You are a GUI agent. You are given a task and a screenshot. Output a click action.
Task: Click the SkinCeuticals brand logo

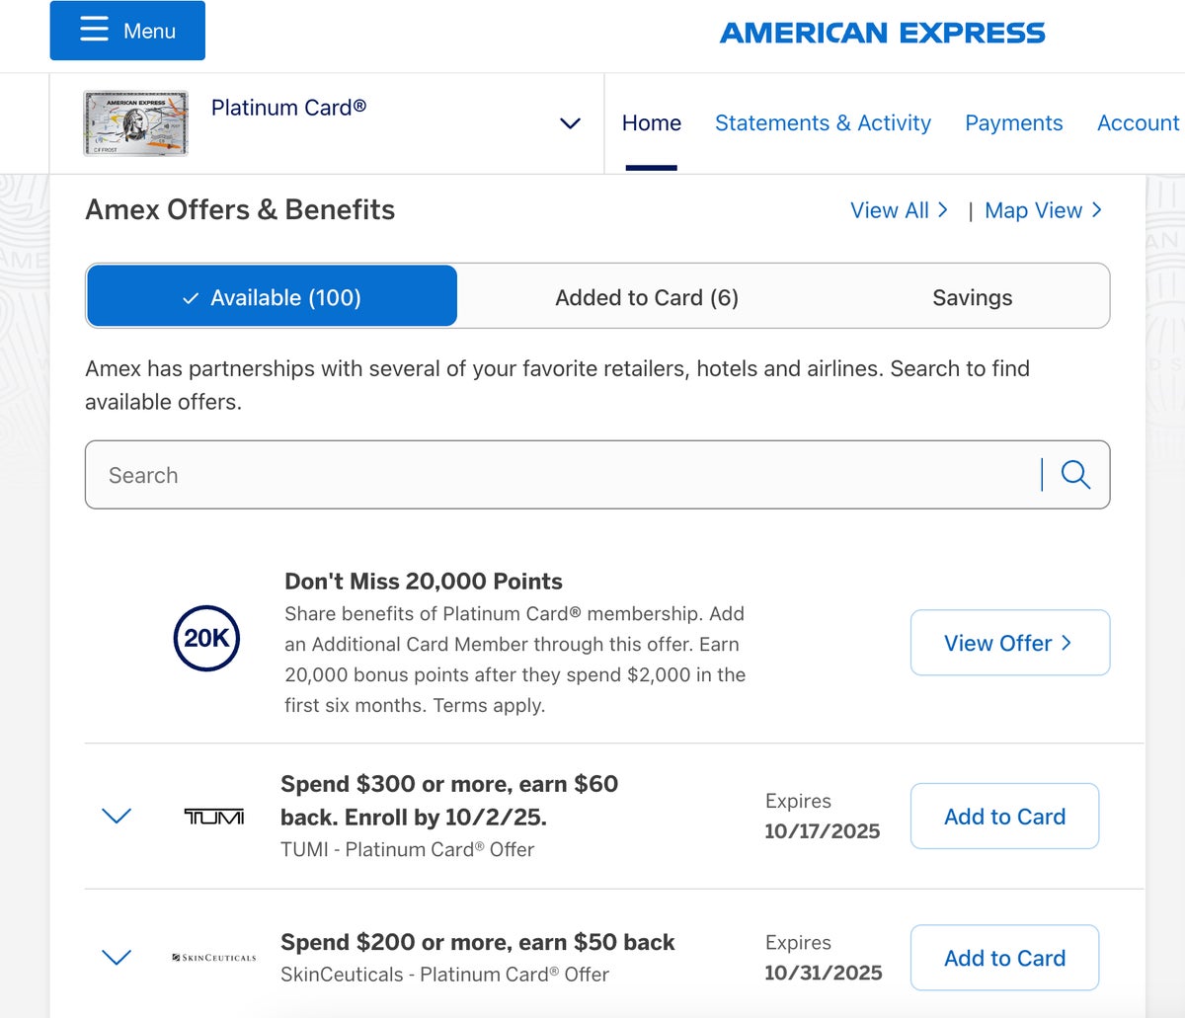pyautogui.click(x=214, y=958)
